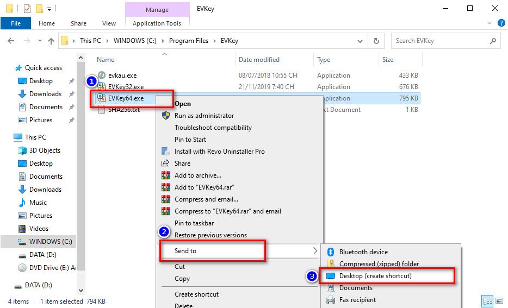The image size is (508, 308).
Task: Send to Bluetooth device
Action: click(x=363, y=252)
